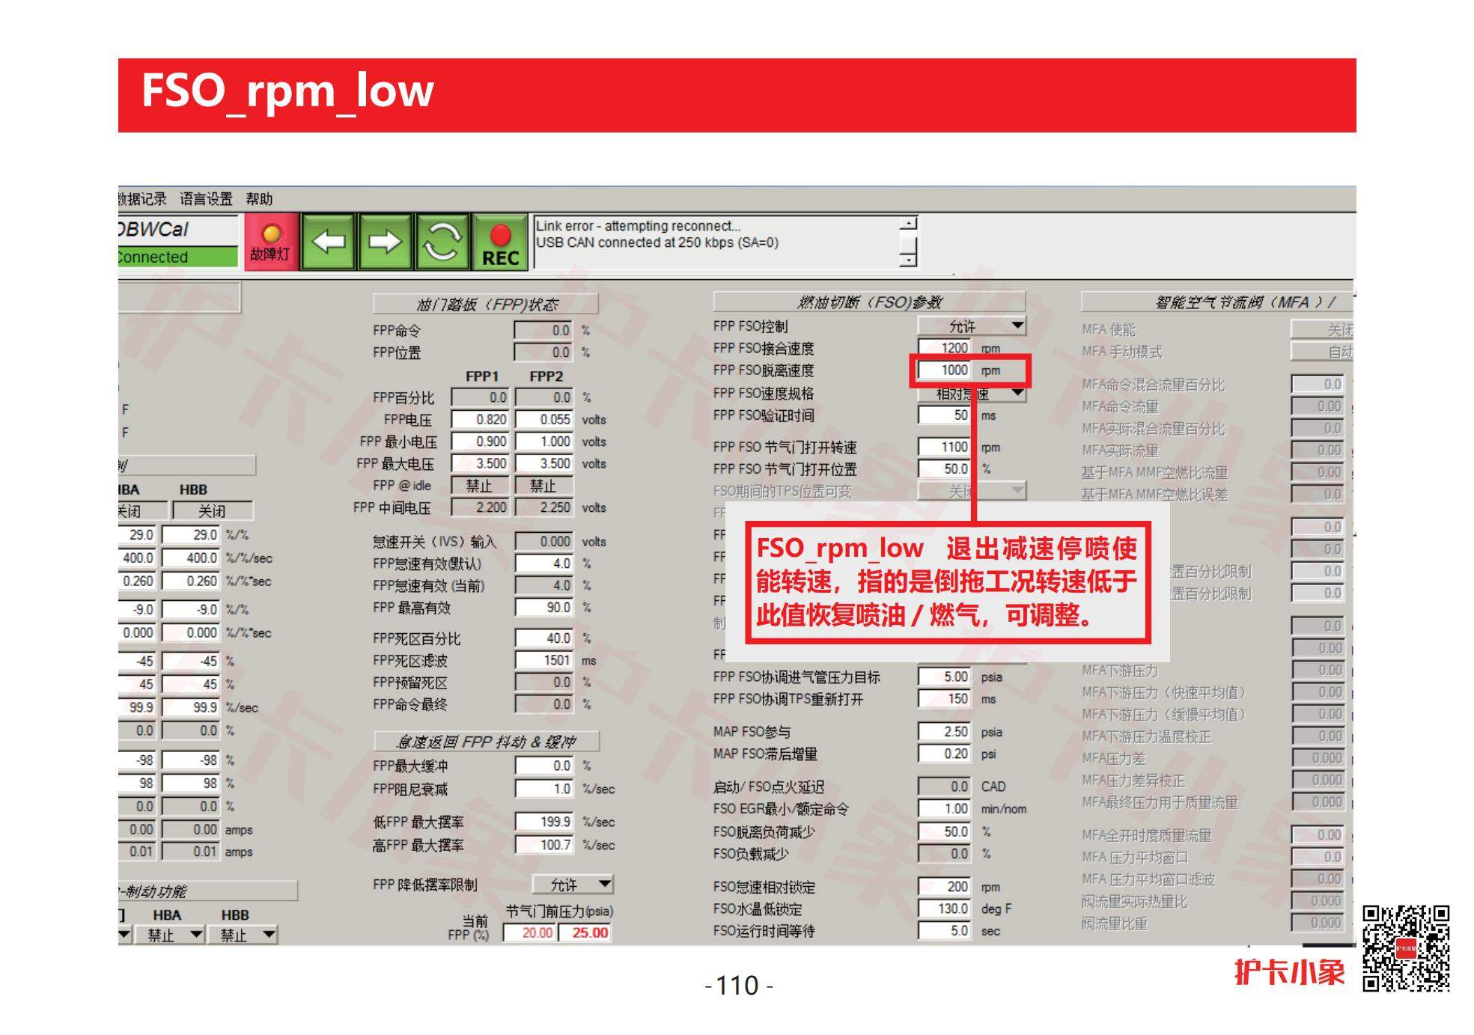Select the FPP1 中间电压 field
Screen dimensions: 1474x1035
click(481, 507)
